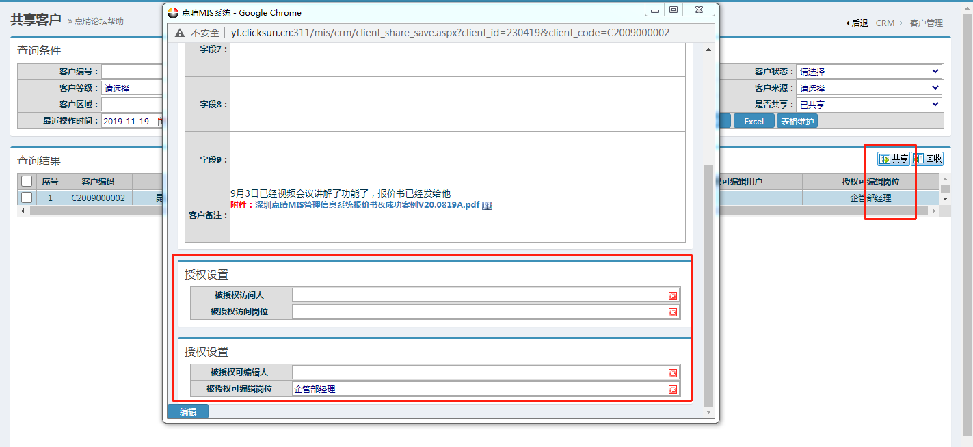Open the 深圳点睛MIS报价书 PDF attachment link
This screenshot has height=447, width=973.
coord(367,205)
